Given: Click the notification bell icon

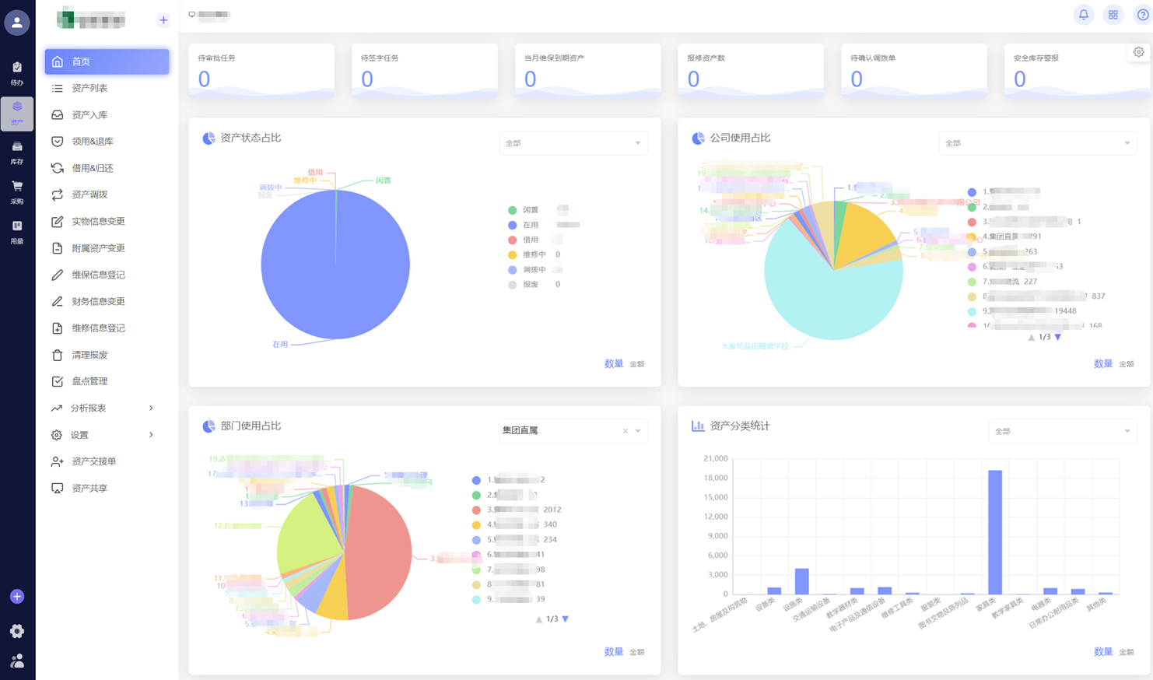Looking at the screenshot, I should [1083, 15].
